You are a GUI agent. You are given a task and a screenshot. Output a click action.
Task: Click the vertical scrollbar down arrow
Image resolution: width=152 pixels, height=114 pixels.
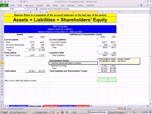coord(151,104)
